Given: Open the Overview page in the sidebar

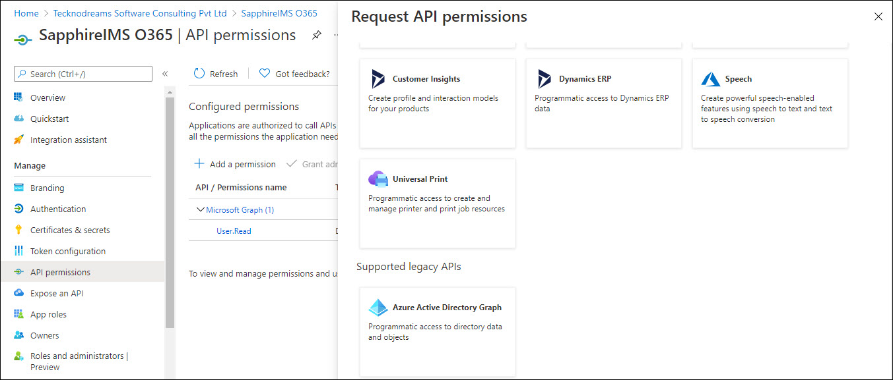Looking at the screenshot, I should [x=50, y=97].
